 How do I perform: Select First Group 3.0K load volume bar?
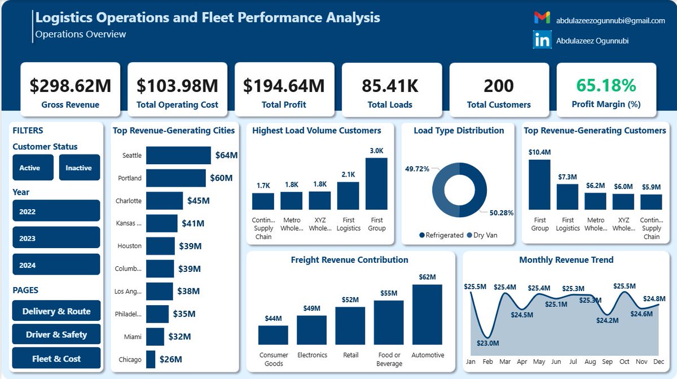tap(376, 184)
